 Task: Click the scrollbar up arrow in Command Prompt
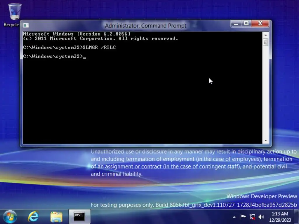265,35
